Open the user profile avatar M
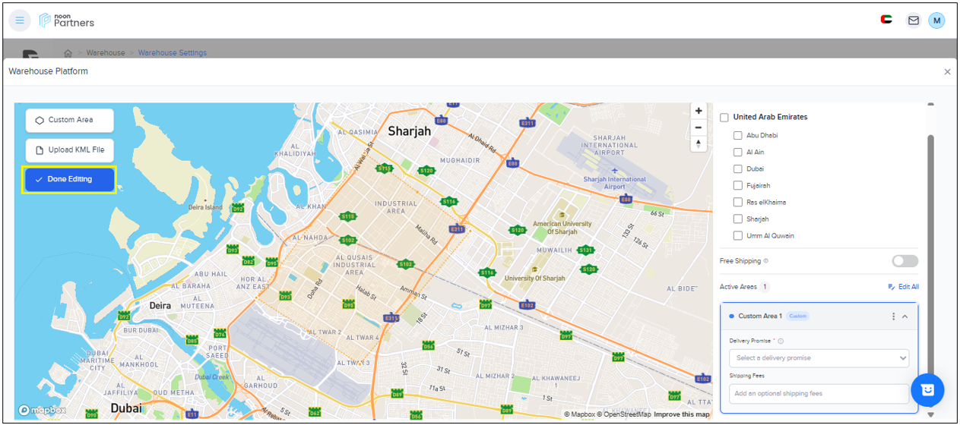 coord(936,20)
